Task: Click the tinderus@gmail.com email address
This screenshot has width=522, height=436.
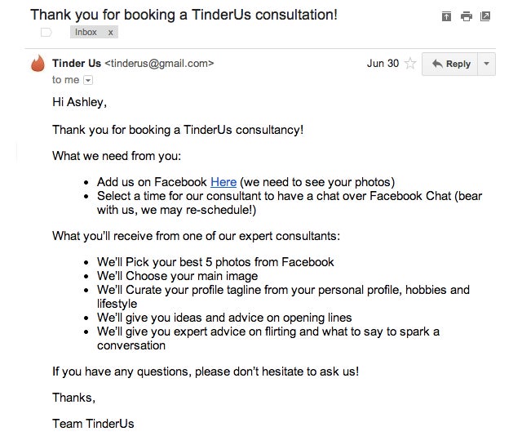Action: coord(160,63)
